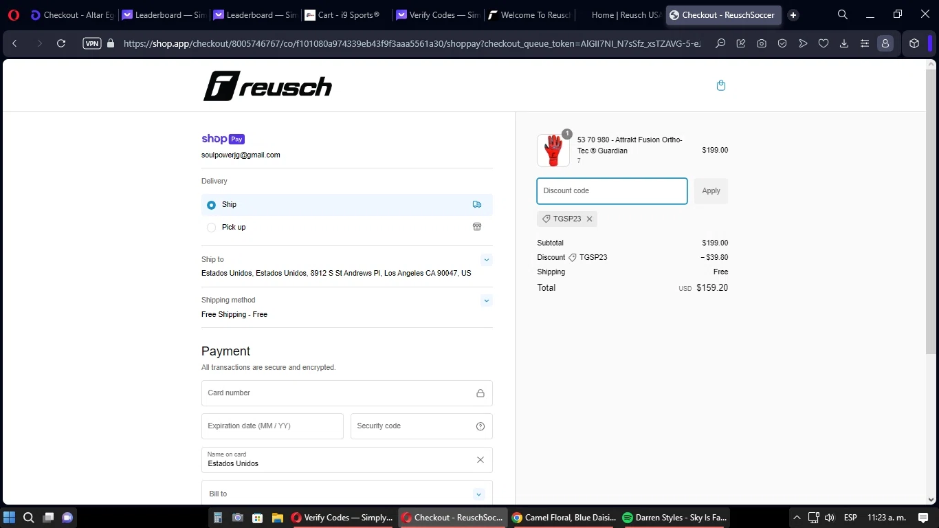
Task: Go forward to next page
Action: coord(39,43)
